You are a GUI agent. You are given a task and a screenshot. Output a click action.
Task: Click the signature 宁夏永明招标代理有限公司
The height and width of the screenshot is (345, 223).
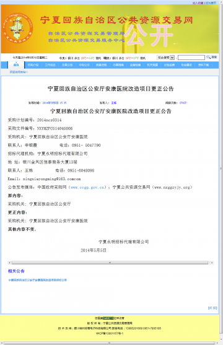[x=123, y=242]
